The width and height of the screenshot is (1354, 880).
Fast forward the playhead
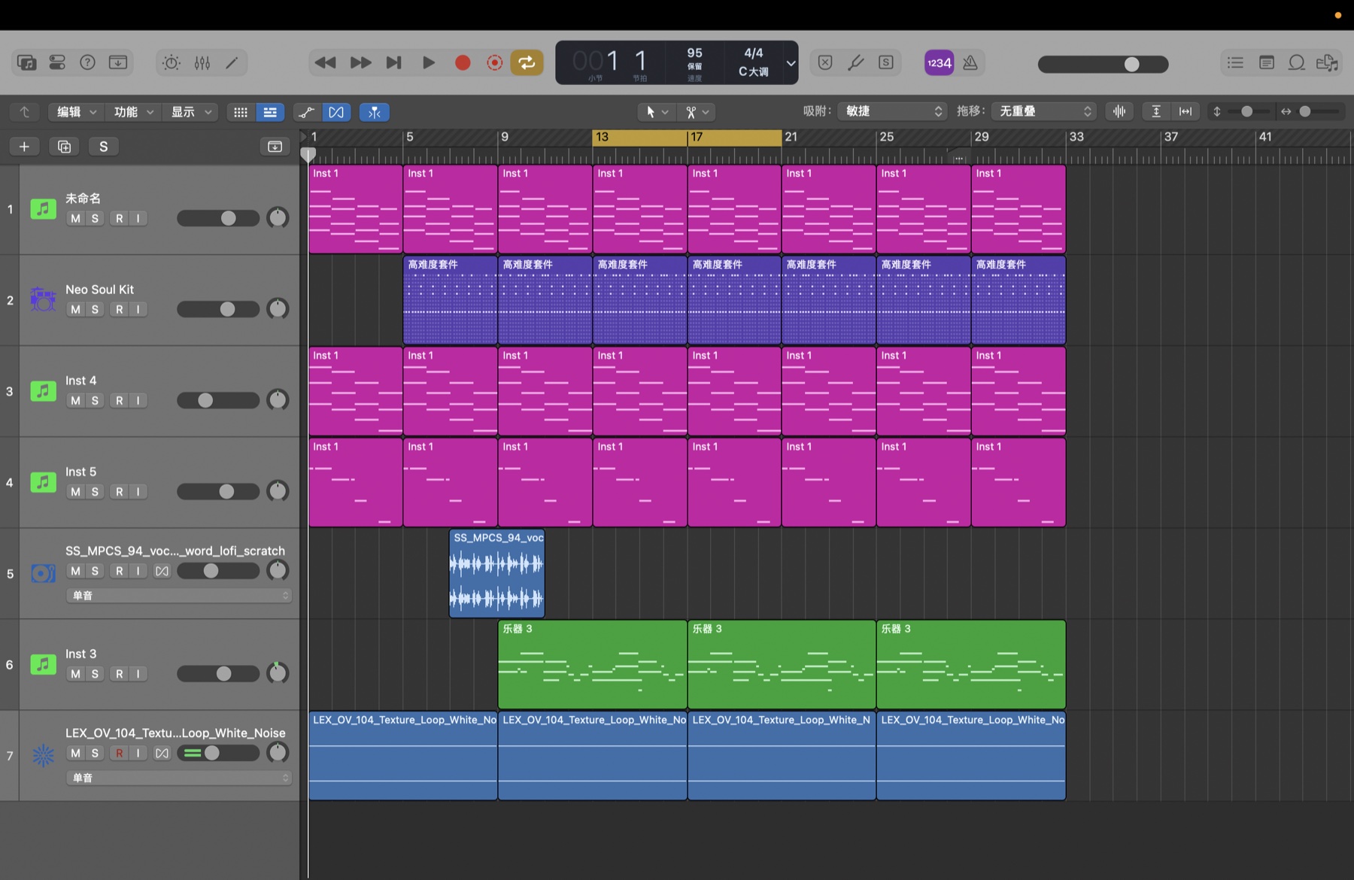pyautogui.click(x=360, y=63)
